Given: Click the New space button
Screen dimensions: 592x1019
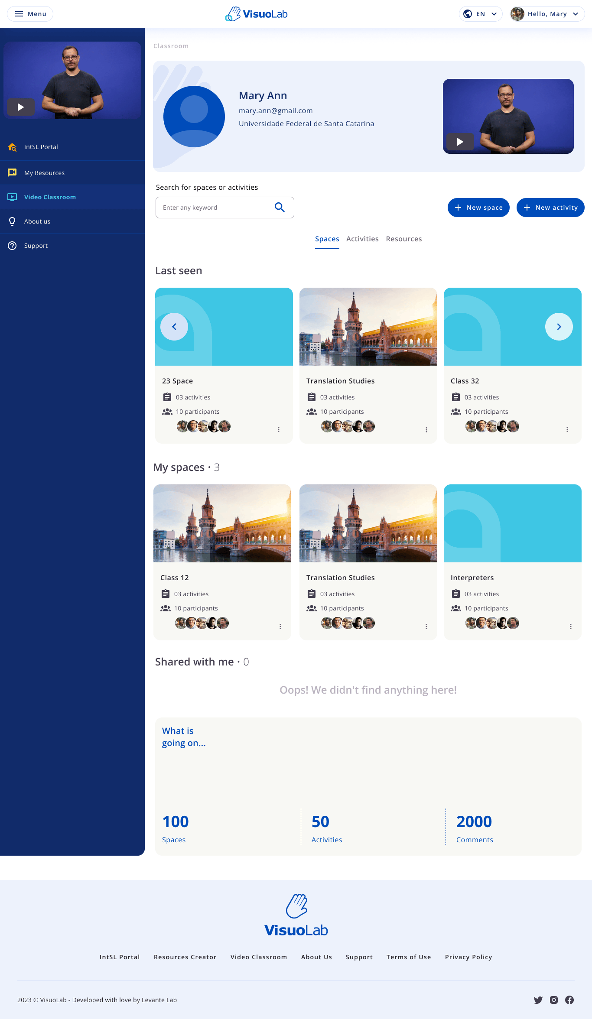Looking at the screenshot, I should 478,208.
